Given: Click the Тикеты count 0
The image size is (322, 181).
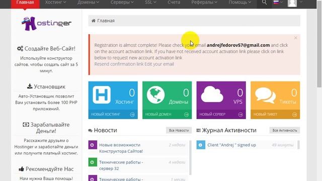Looking at the screenshot, I should pyautogui.click(x=294, y=93).
